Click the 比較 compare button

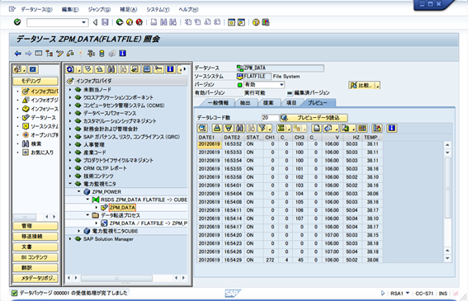[x=364, y=85]
